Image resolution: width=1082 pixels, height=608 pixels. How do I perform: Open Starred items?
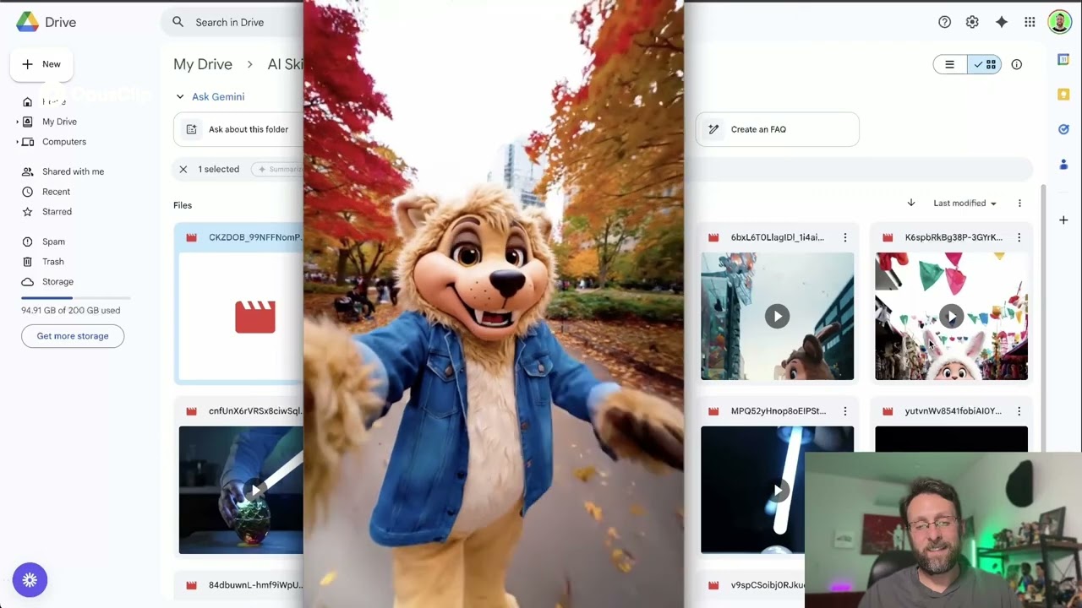coord(57,212)
